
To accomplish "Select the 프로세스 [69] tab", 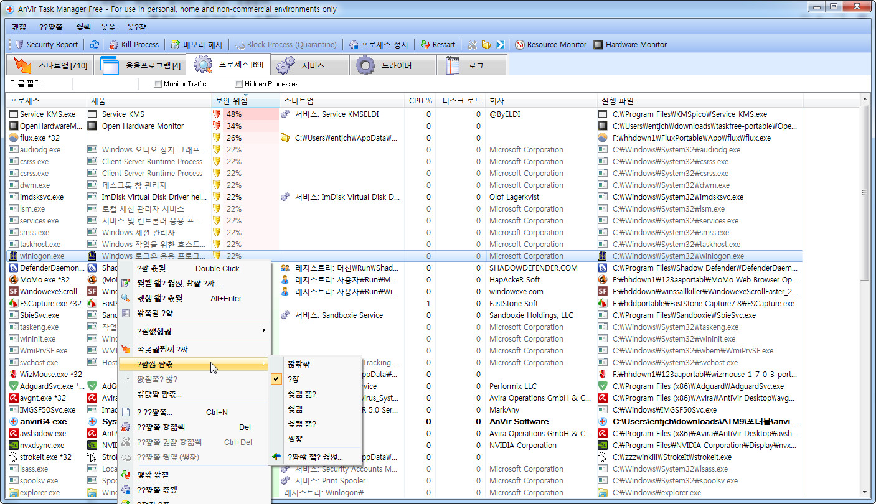I will pos(228,64).
